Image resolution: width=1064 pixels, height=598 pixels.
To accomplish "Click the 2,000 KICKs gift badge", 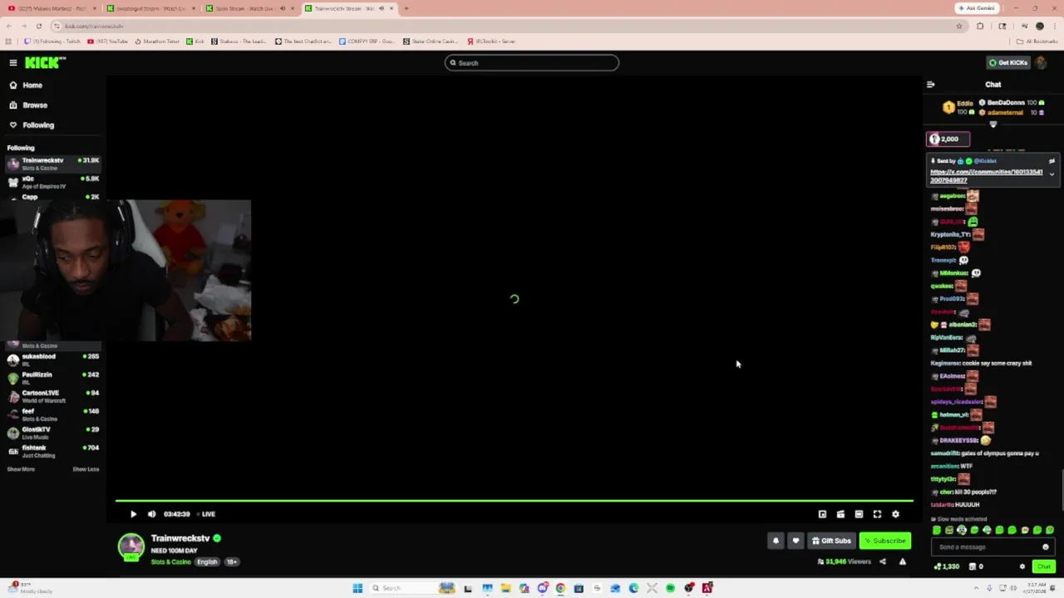I will click(948, 139).
